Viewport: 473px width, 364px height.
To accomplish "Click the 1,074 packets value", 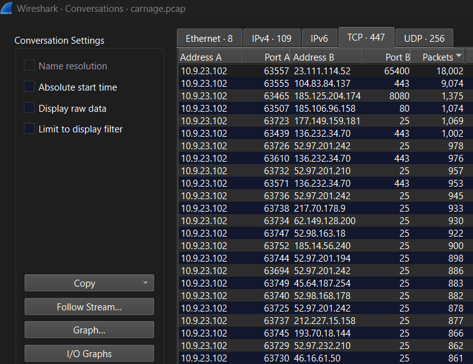I will click(x=452, y=109).
